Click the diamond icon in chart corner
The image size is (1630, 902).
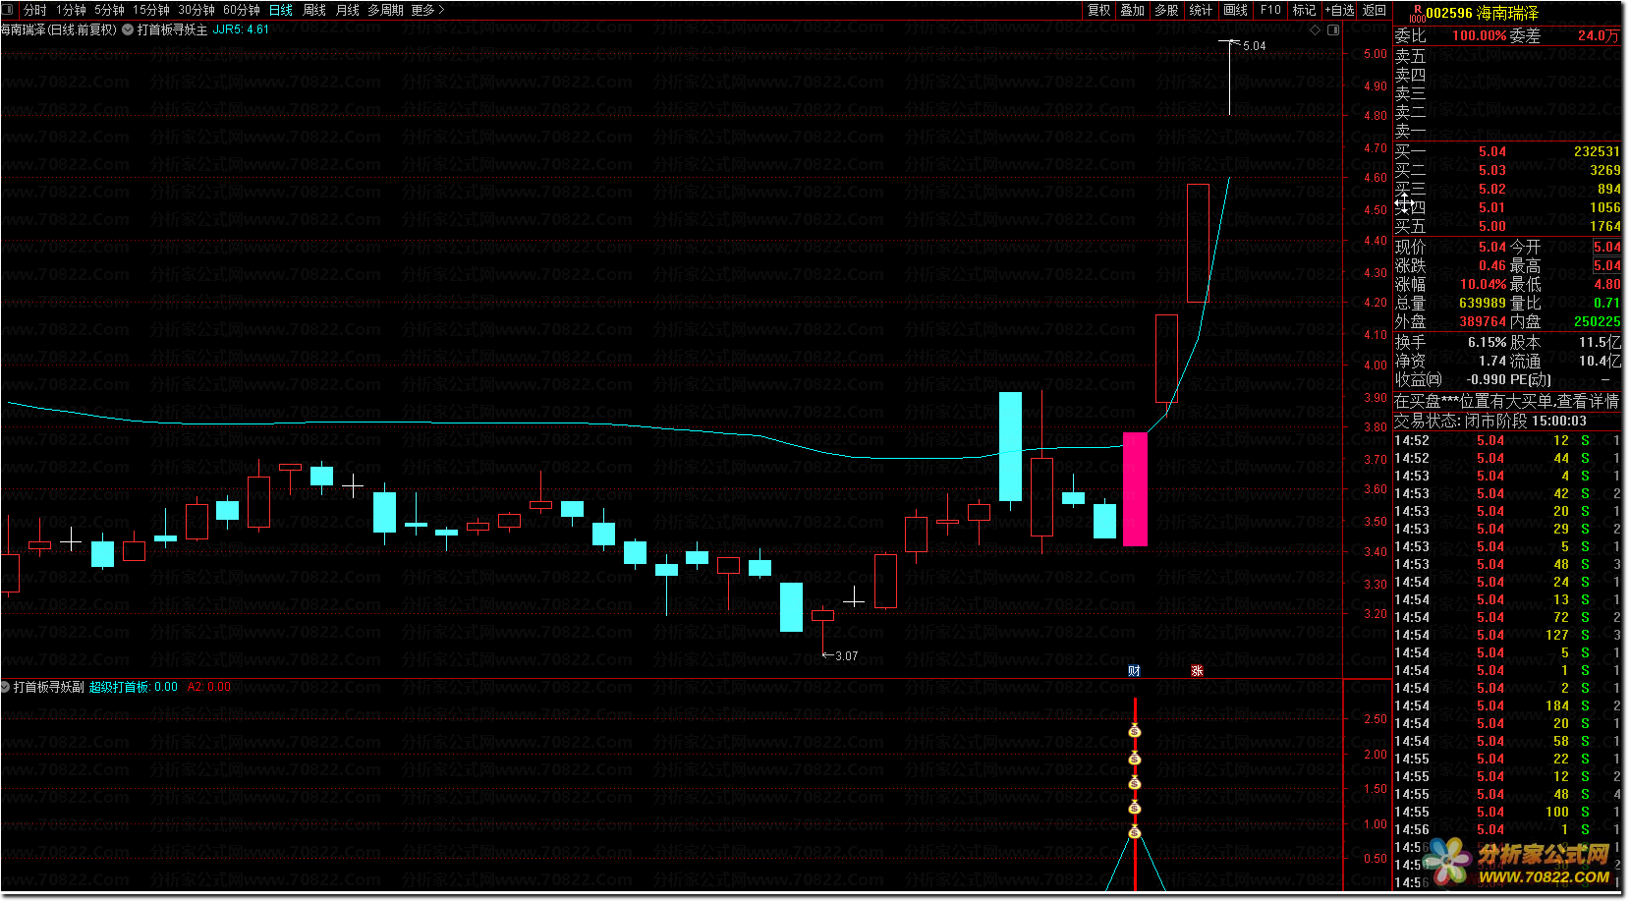click(1316, 29)
